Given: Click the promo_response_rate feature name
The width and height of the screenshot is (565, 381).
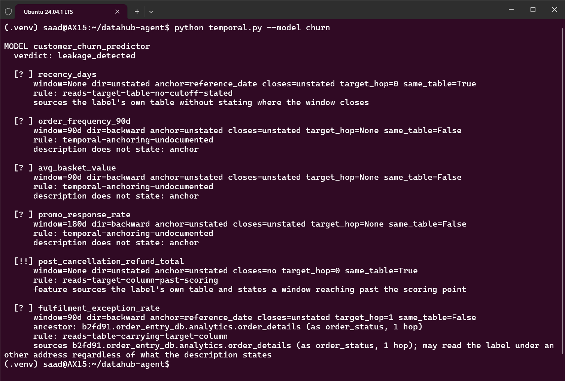Looking at the screenshot, I should tap(84, 215).
